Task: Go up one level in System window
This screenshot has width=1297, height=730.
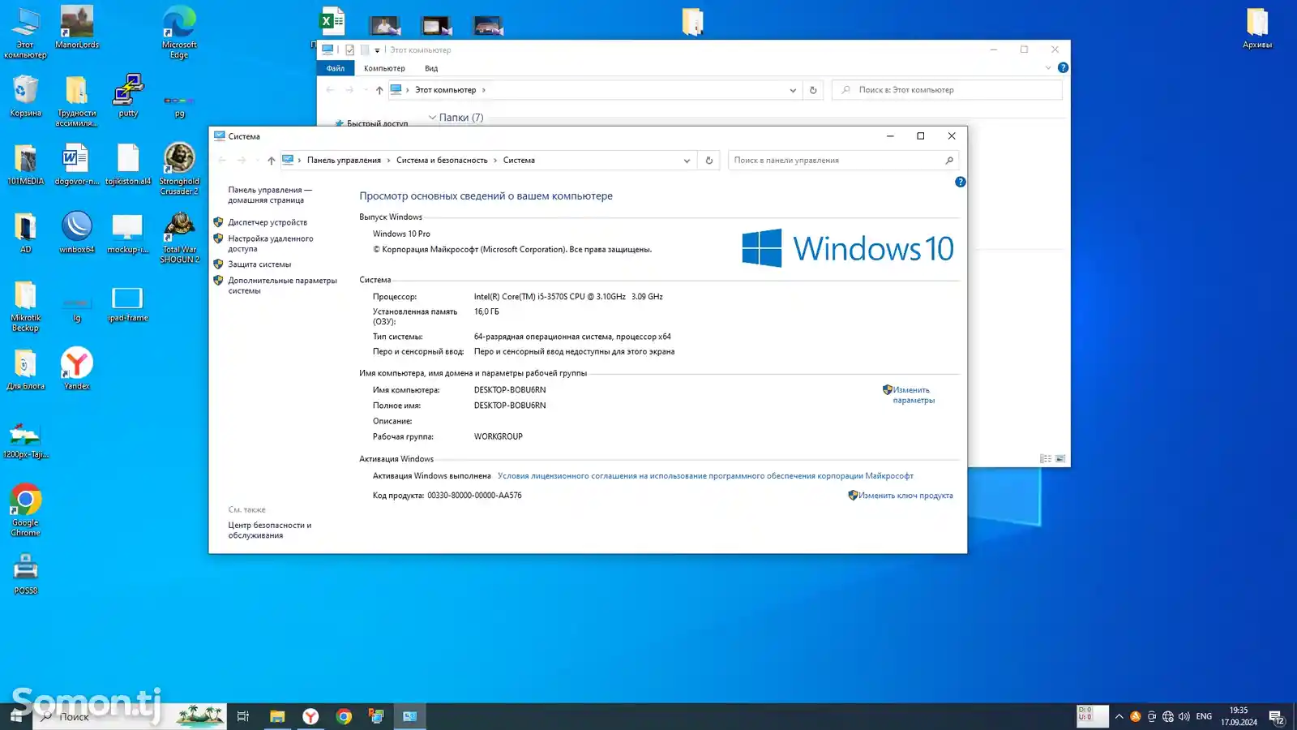Action: (x=271, y=161)
